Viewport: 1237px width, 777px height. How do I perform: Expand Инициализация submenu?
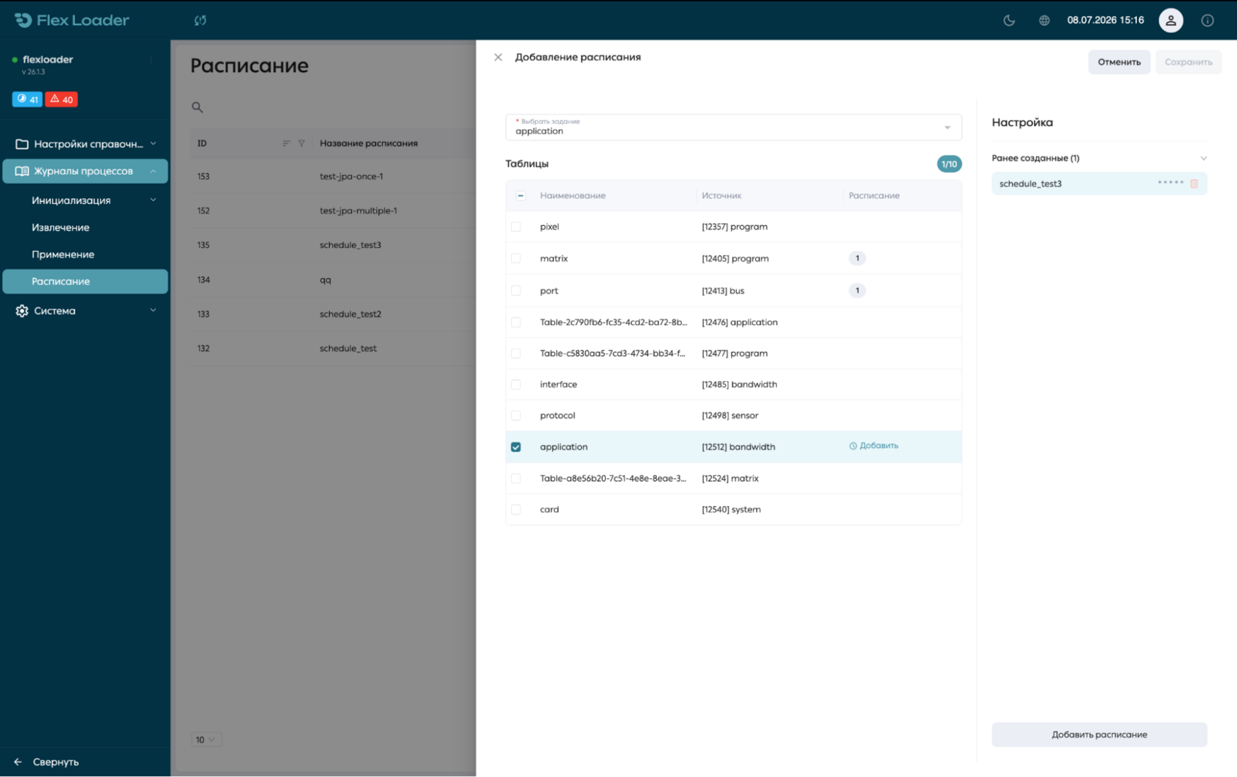click(x=85, y=200)
